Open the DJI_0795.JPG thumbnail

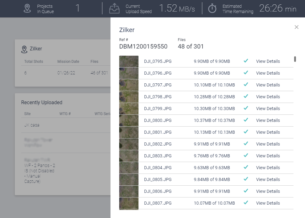(x=129, y=61)
